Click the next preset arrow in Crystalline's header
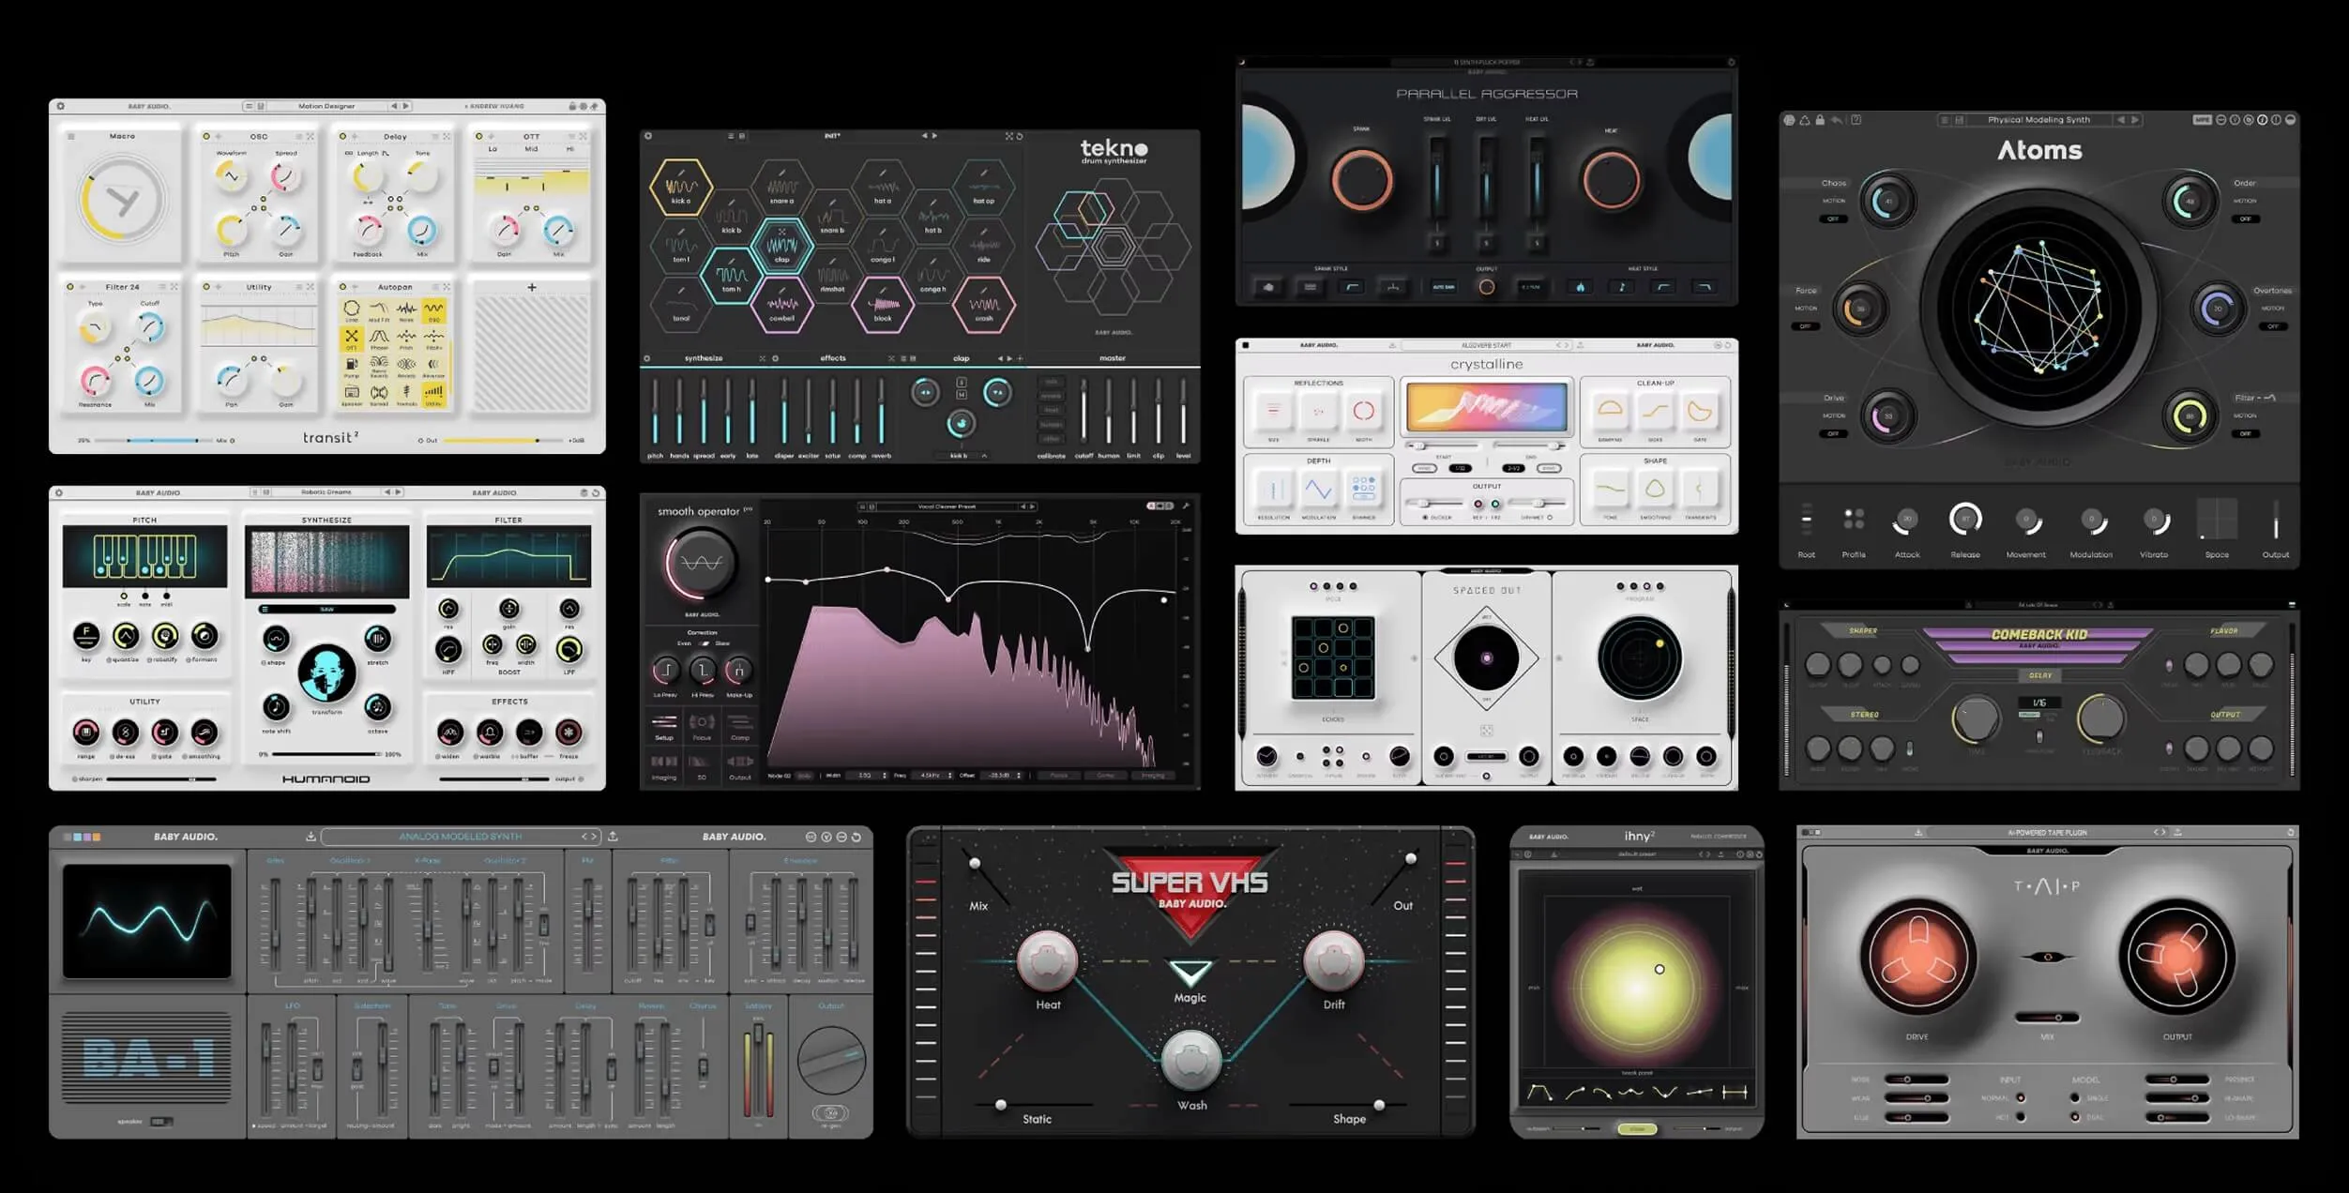The width and height of the screenshot is (2349, 1193). [x=1567, y=344]
